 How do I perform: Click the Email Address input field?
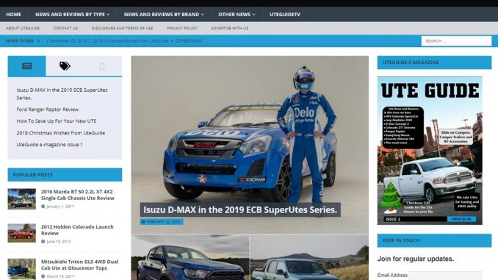pyautogui.click(x=445, y=276)
